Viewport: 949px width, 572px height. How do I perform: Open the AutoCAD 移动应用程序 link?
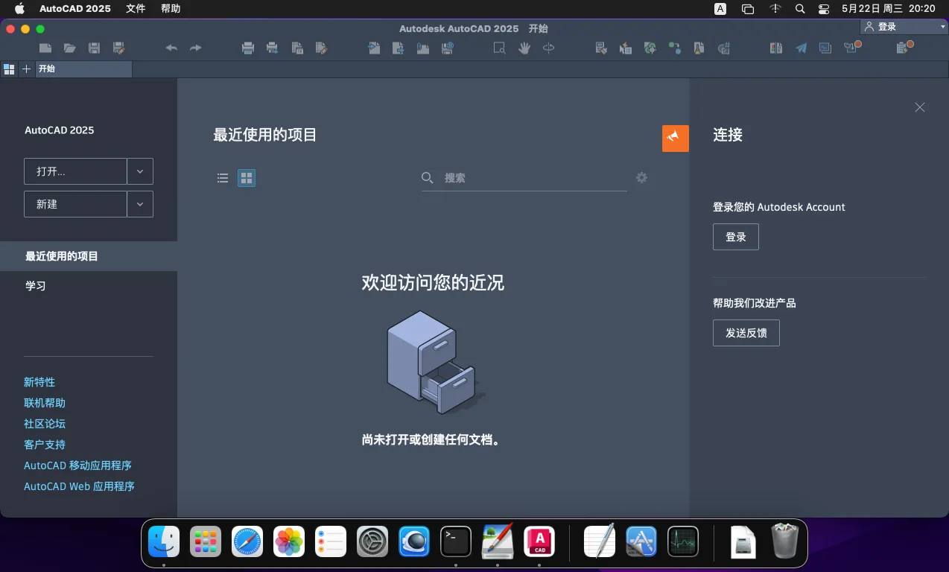[x=77, y=465]
